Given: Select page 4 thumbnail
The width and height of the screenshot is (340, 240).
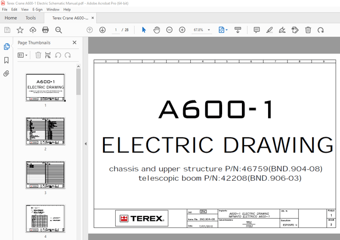Looking at the screenshot, I should click(46, 219).
